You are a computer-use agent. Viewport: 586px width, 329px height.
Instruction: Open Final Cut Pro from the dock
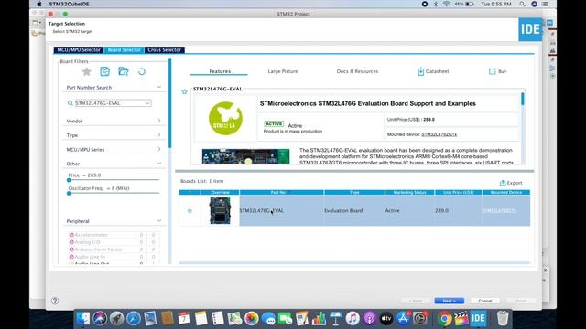(x=461, y=319)
